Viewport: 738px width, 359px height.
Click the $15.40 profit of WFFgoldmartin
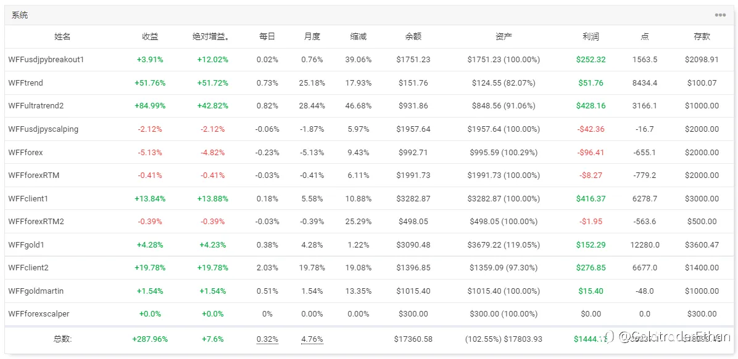tap(591, 291)
